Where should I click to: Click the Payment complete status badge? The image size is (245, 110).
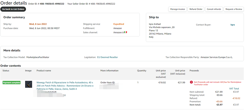[12, 82]
